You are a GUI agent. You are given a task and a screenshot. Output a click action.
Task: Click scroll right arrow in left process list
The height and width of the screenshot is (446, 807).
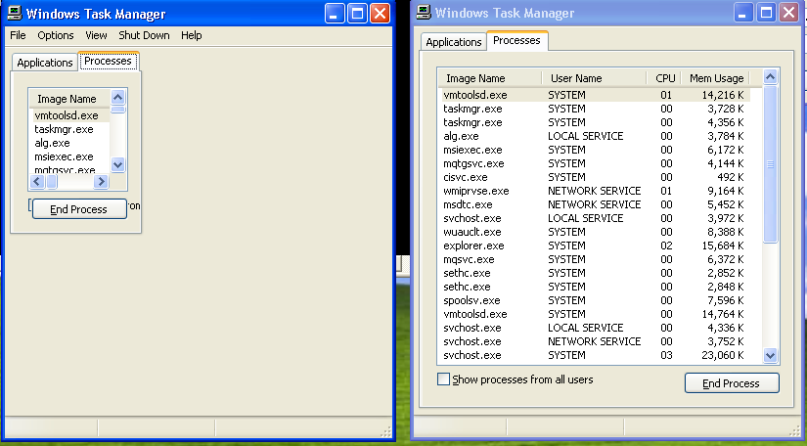[102, 182]
